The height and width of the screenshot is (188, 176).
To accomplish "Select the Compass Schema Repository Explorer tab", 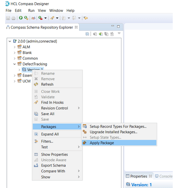I will [42, 27].
